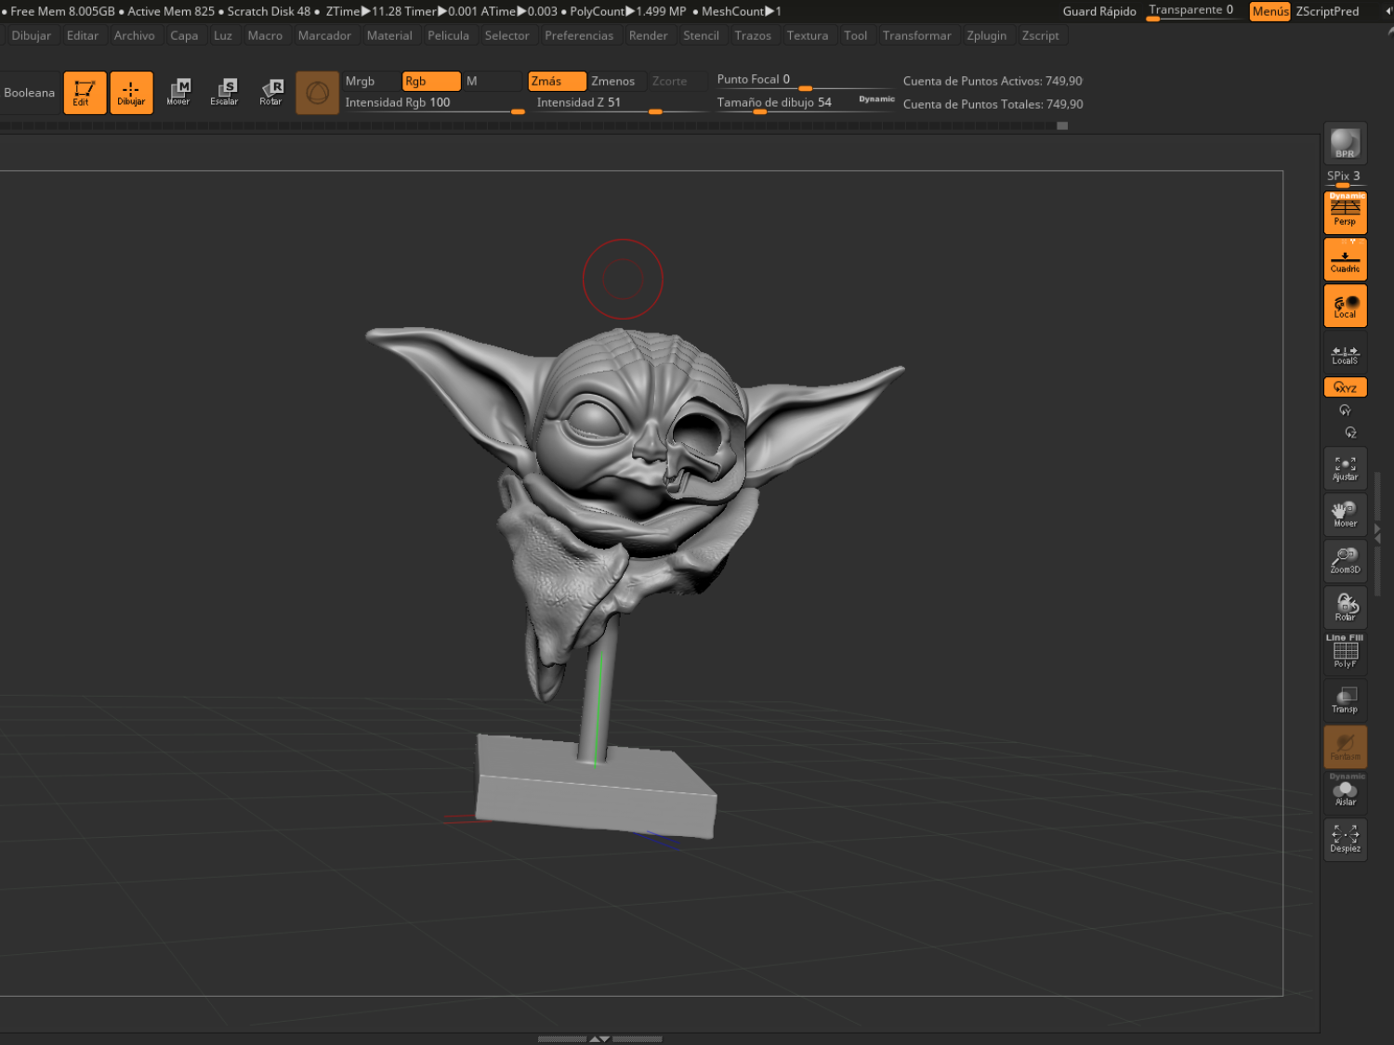The width and height of the screenshot is (1394, 1045).
Task: Render with the BPR button
Action: coord(1345,143)
